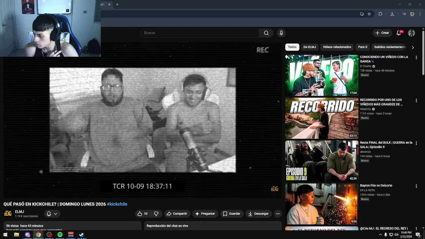
Task: Open Chrome downloads icon
Action: [392, 14]
